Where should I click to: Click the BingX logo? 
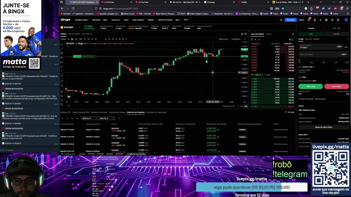66,20
